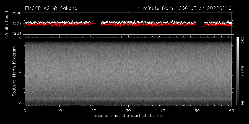Screen dimensions: 249x124
Task: Click the 1964 tick label on the zenith count axis
Action: [17, 33]
